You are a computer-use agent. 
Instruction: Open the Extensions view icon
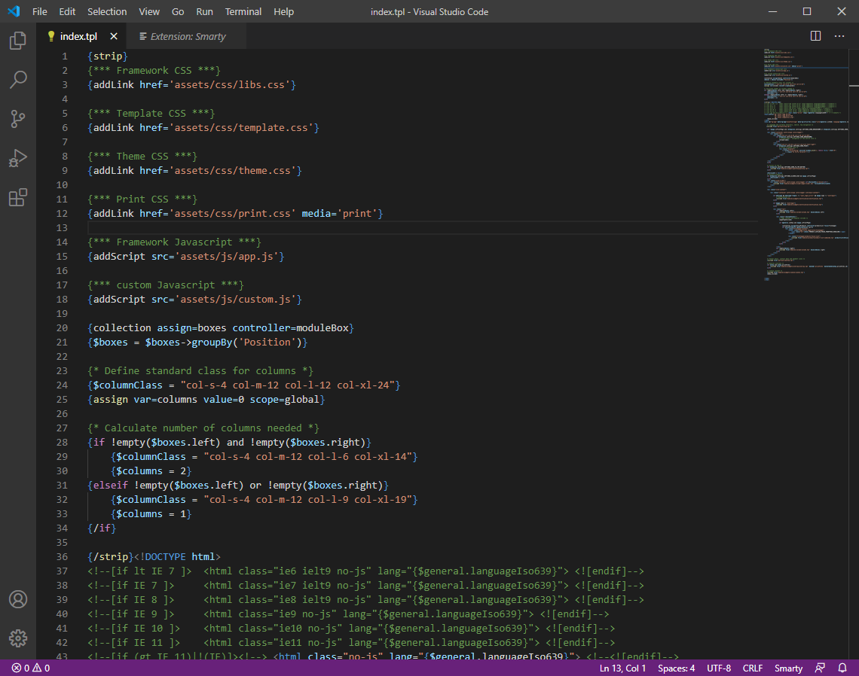(18, 197)
